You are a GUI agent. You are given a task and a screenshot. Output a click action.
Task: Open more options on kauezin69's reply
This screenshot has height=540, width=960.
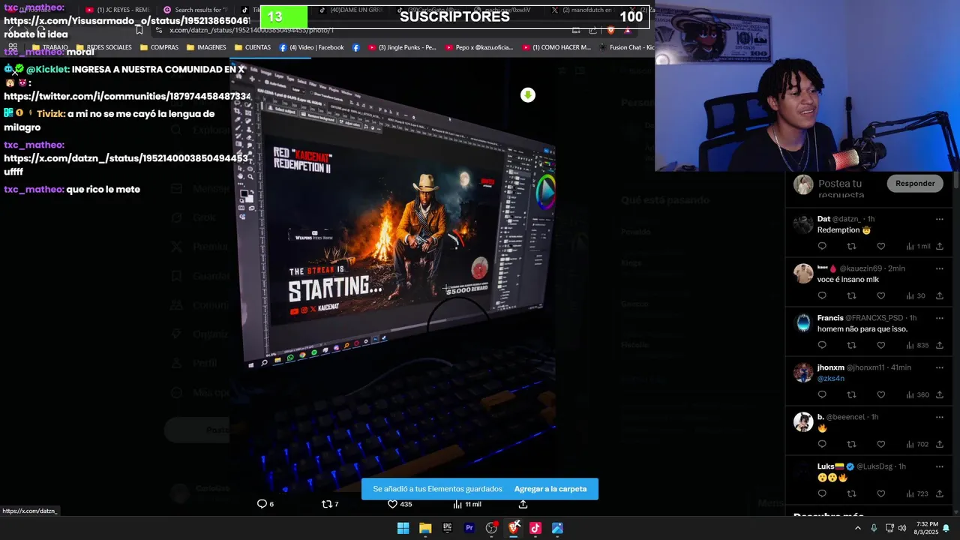[939, 268]
